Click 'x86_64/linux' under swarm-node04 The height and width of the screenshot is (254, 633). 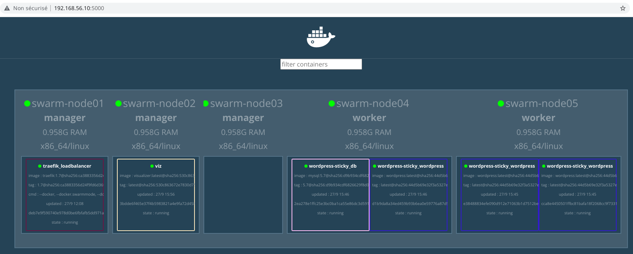tap(370, 146)
